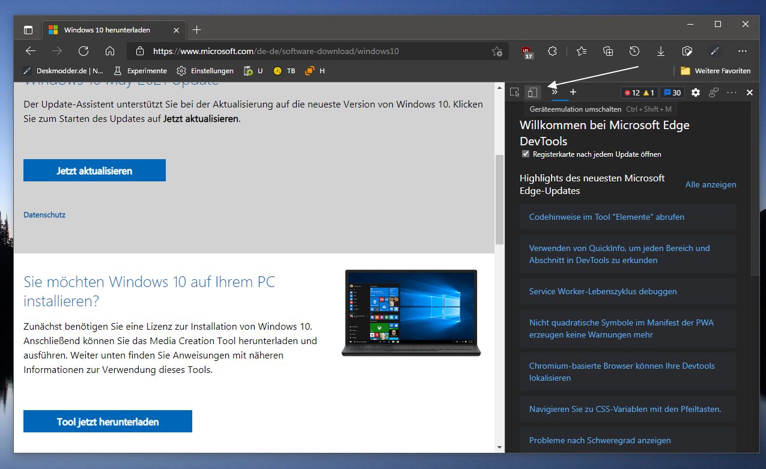Open the U bookmark
The width and height of the screenshot is (766, 469).
(x=254, y=71)
